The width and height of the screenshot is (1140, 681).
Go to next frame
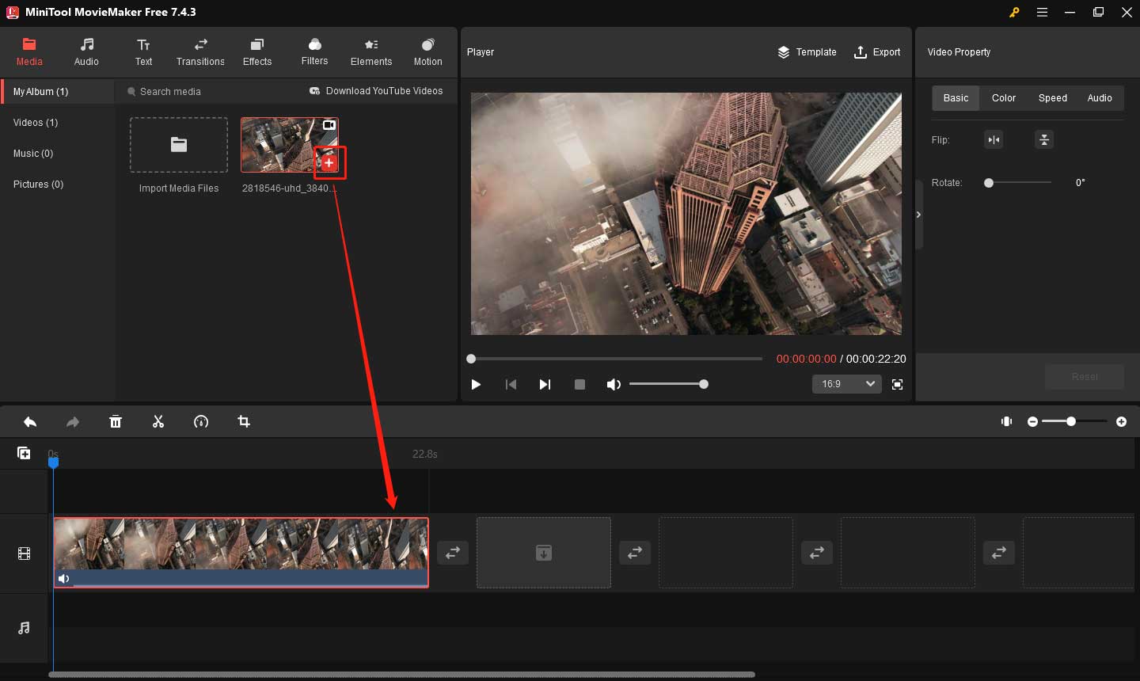click(545, 384)
